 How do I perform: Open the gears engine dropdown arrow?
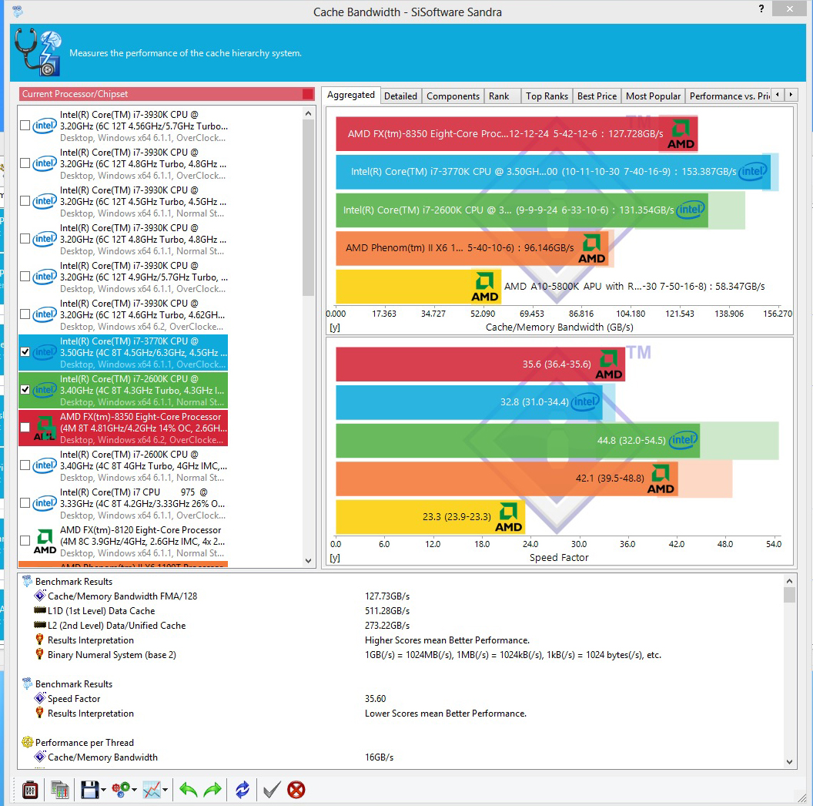pos(134,791)
